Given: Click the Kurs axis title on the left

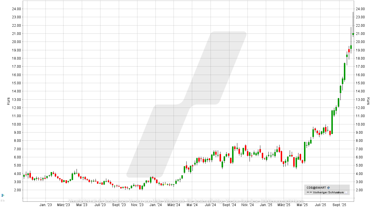Looking at the screenshot, I should pos(8,101).
